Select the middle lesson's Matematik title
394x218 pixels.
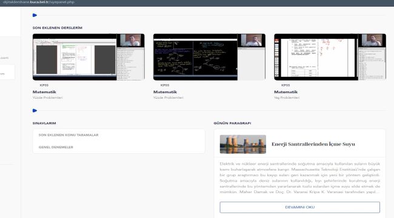[165, 92]
